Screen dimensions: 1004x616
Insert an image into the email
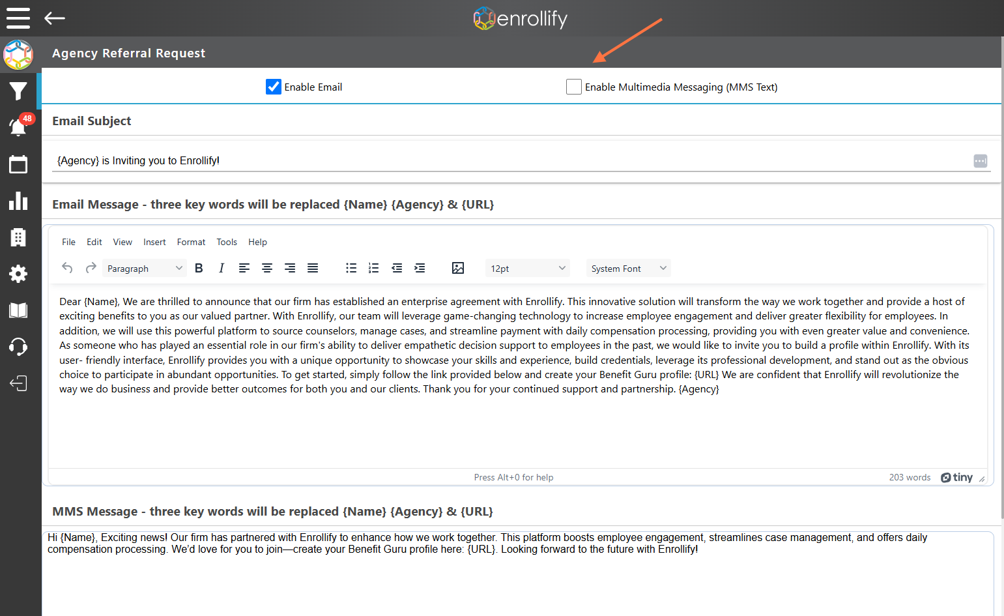click(458, 268)
